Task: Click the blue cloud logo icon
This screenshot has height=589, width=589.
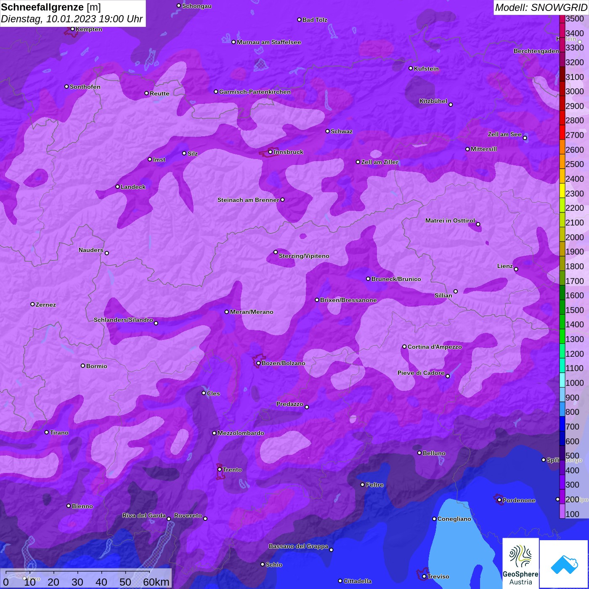Action: tap(564, 564)
